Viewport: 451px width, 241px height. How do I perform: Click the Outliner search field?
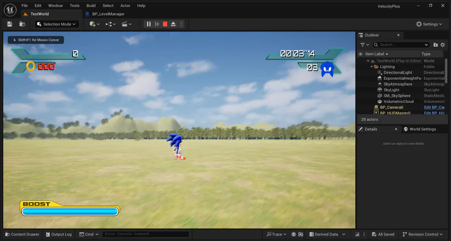coord(401,45)
